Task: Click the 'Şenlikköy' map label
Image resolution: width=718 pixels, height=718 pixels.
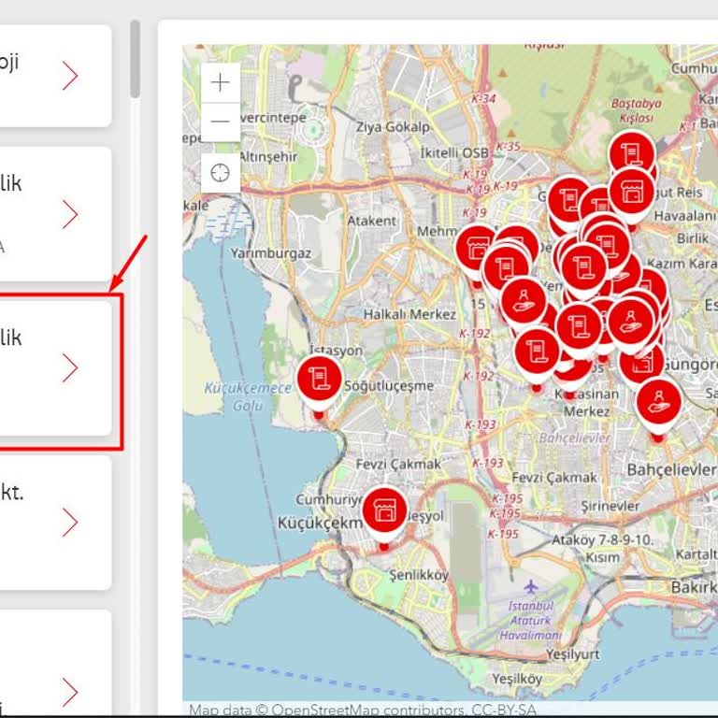Action: pyautogui.click(x=419, y=574)
